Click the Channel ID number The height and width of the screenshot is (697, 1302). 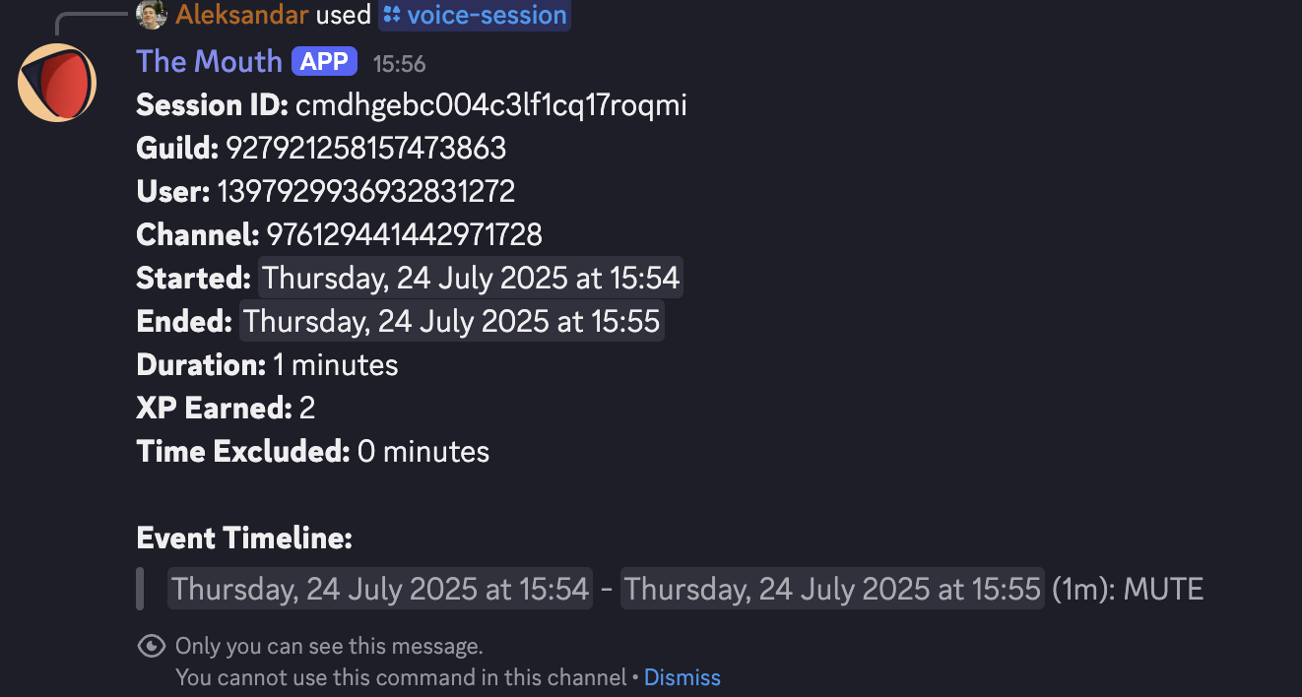(404, 235)
